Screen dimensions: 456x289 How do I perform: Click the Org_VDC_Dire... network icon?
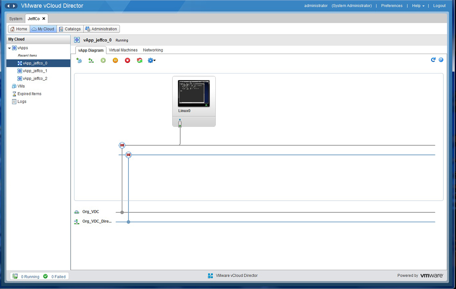pyautogui.click(x=77, y=222)
